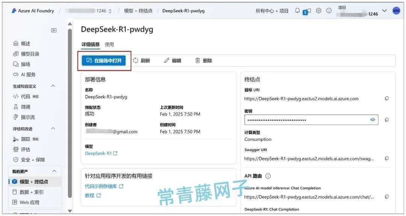Open the notifications bell icon
The width and height of the screenshot is (406, 216).
pos(297,11)
